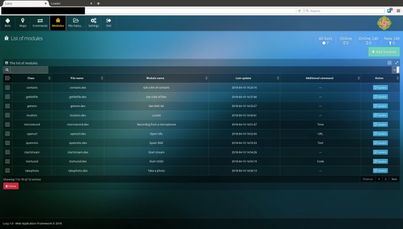Update the microrecord module
The image size is (403, 229).
381,124
